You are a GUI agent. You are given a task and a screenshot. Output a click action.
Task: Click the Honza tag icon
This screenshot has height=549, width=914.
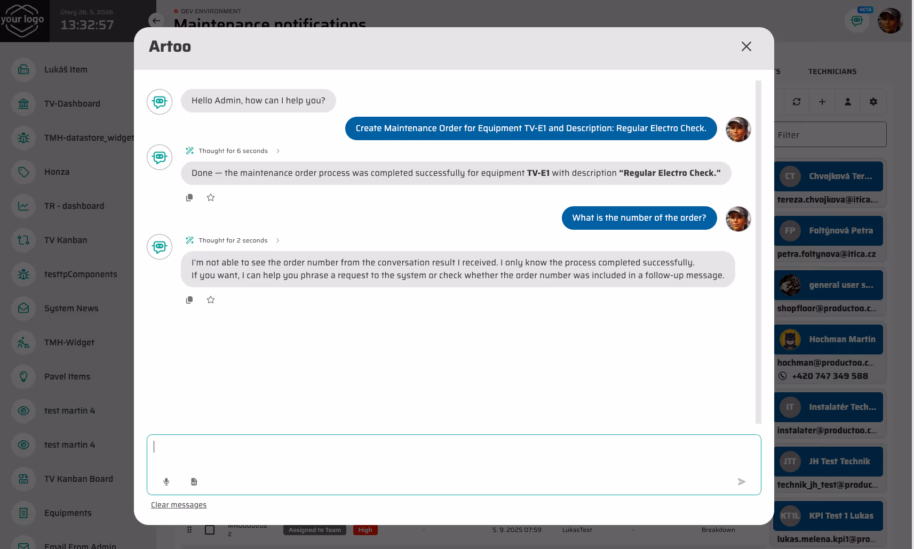(23, 172)
